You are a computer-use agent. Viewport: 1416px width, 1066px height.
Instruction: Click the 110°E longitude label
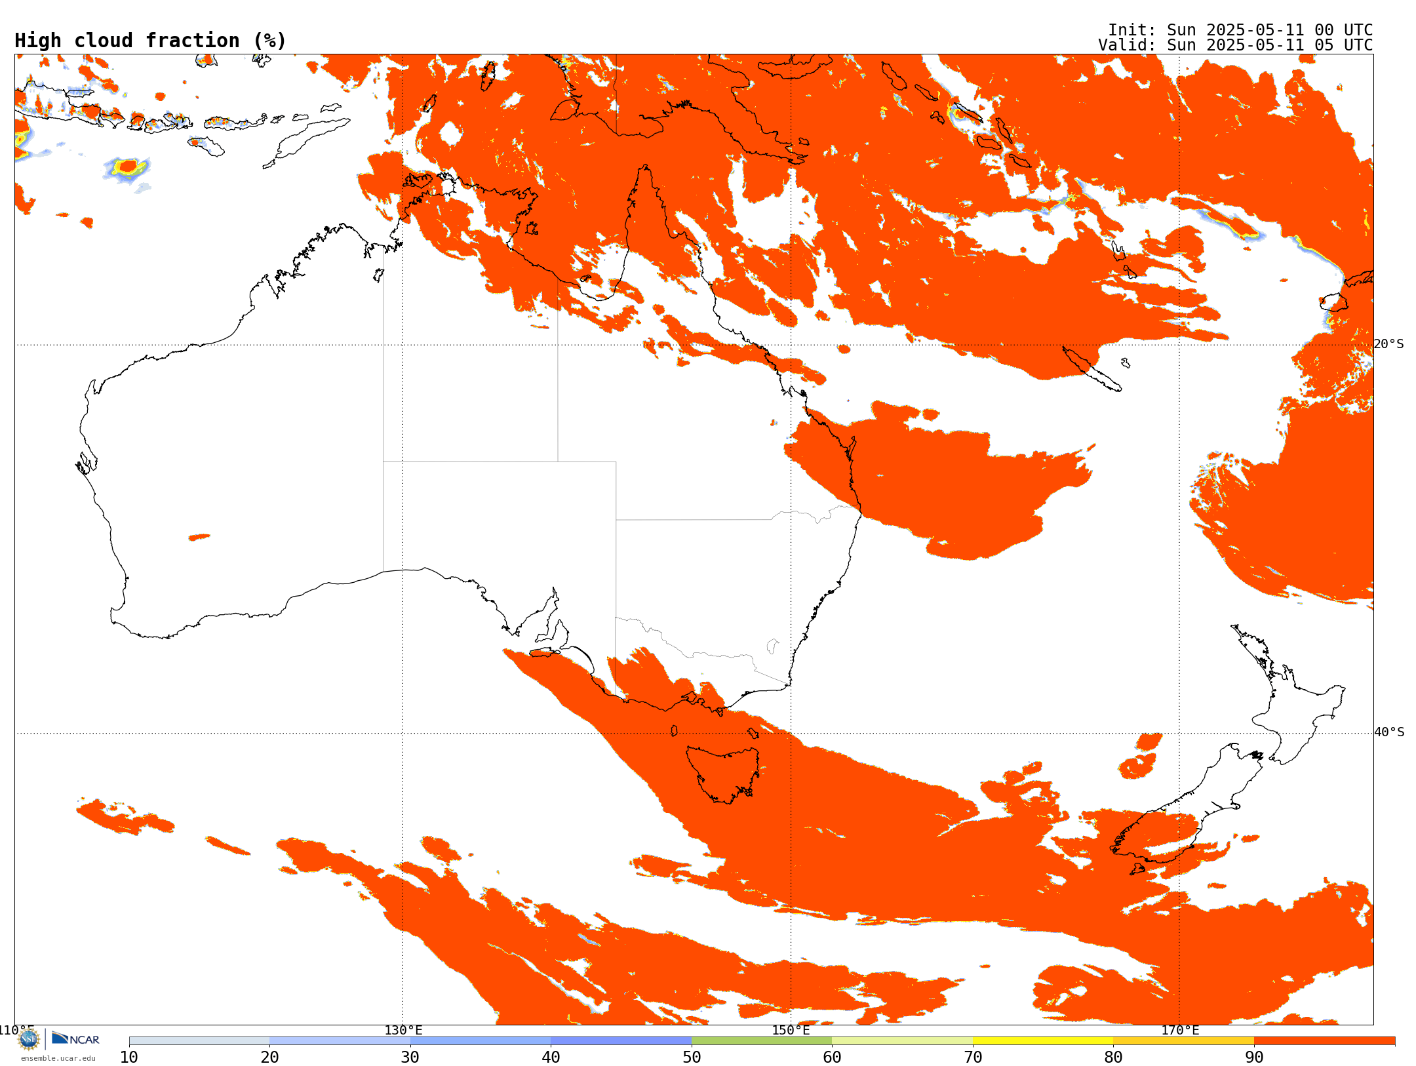pos(16,1030)
